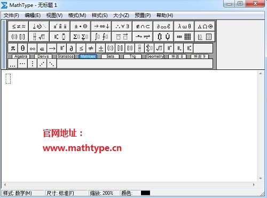Insert the summation template from small bar
This screenshot has width=267, height=198.
click(150, 48)
